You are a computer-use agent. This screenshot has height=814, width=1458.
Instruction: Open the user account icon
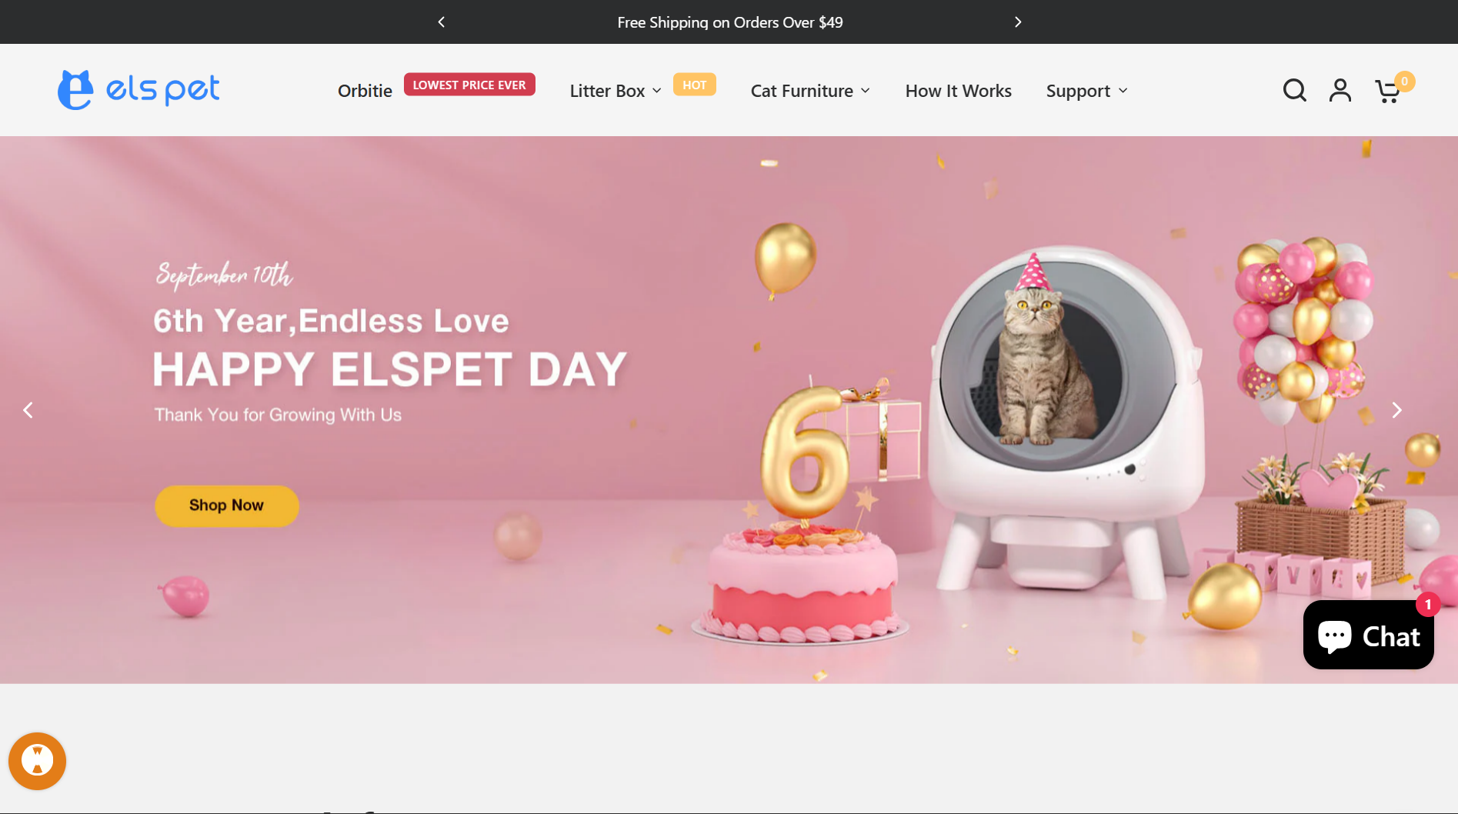(x=1340, y=91)
